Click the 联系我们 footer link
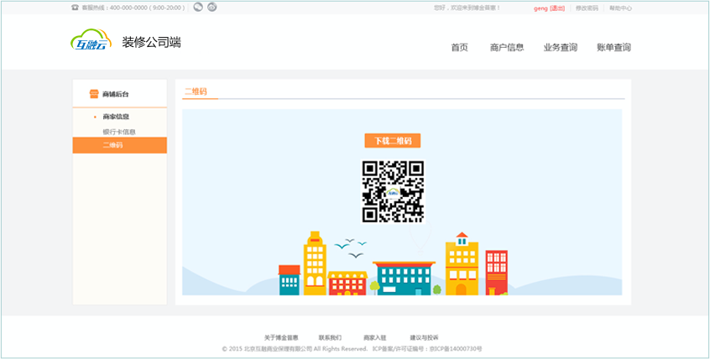The height and width of the screenshot is (359, 710). point(330,337)
